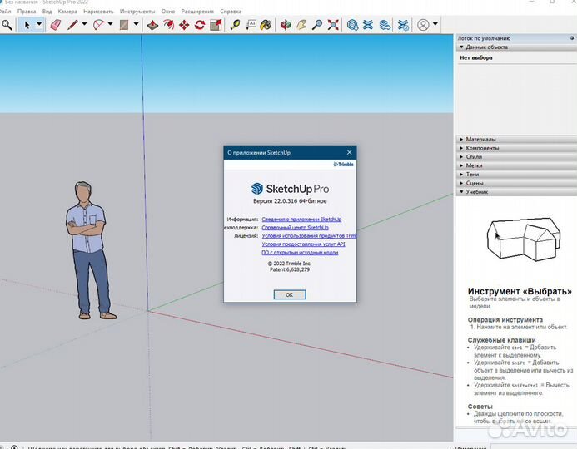Pick the Tape Measure tool
The height and width of the screenshot is (449, 577).
pyautogui.click(x=235, y=25)
